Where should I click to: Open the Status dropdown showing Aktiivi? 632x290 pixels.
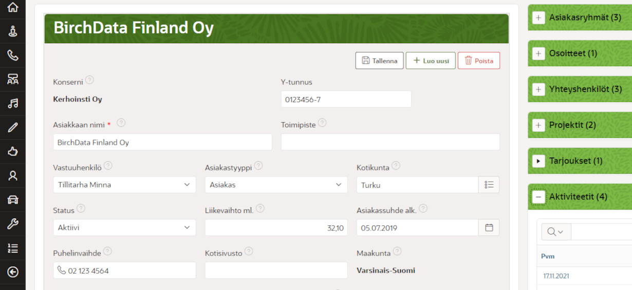[x=124, y=227]
